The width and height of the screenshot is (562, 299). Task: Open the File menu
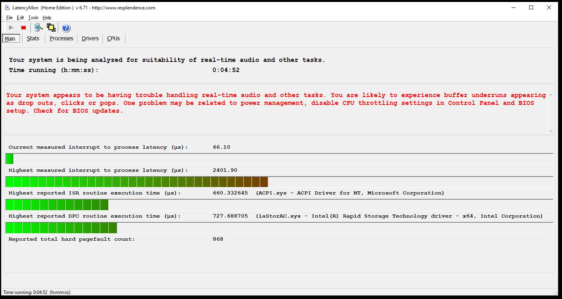[x=9, y=18]
